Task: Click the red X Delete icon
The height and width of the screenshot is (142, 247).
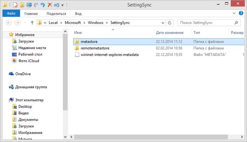Action: [x=49, y=5]
